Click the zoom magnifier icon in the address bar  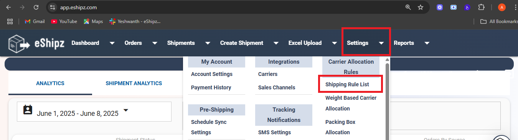pyautogui.click(x=408, y=7)
